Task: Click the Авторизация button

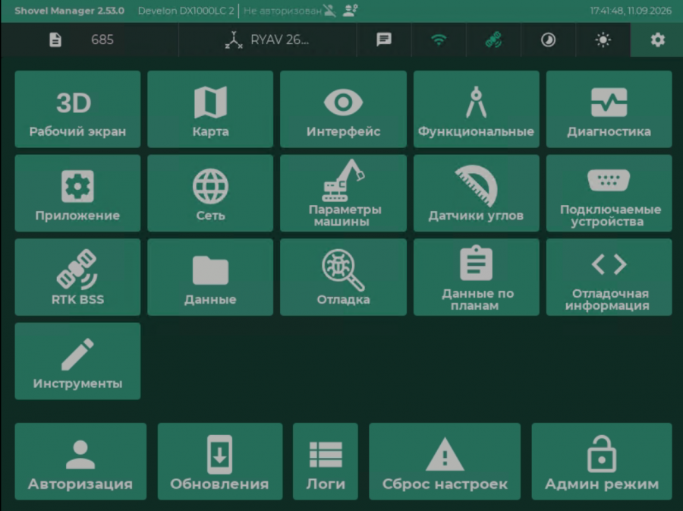Action: click(80, 462)
